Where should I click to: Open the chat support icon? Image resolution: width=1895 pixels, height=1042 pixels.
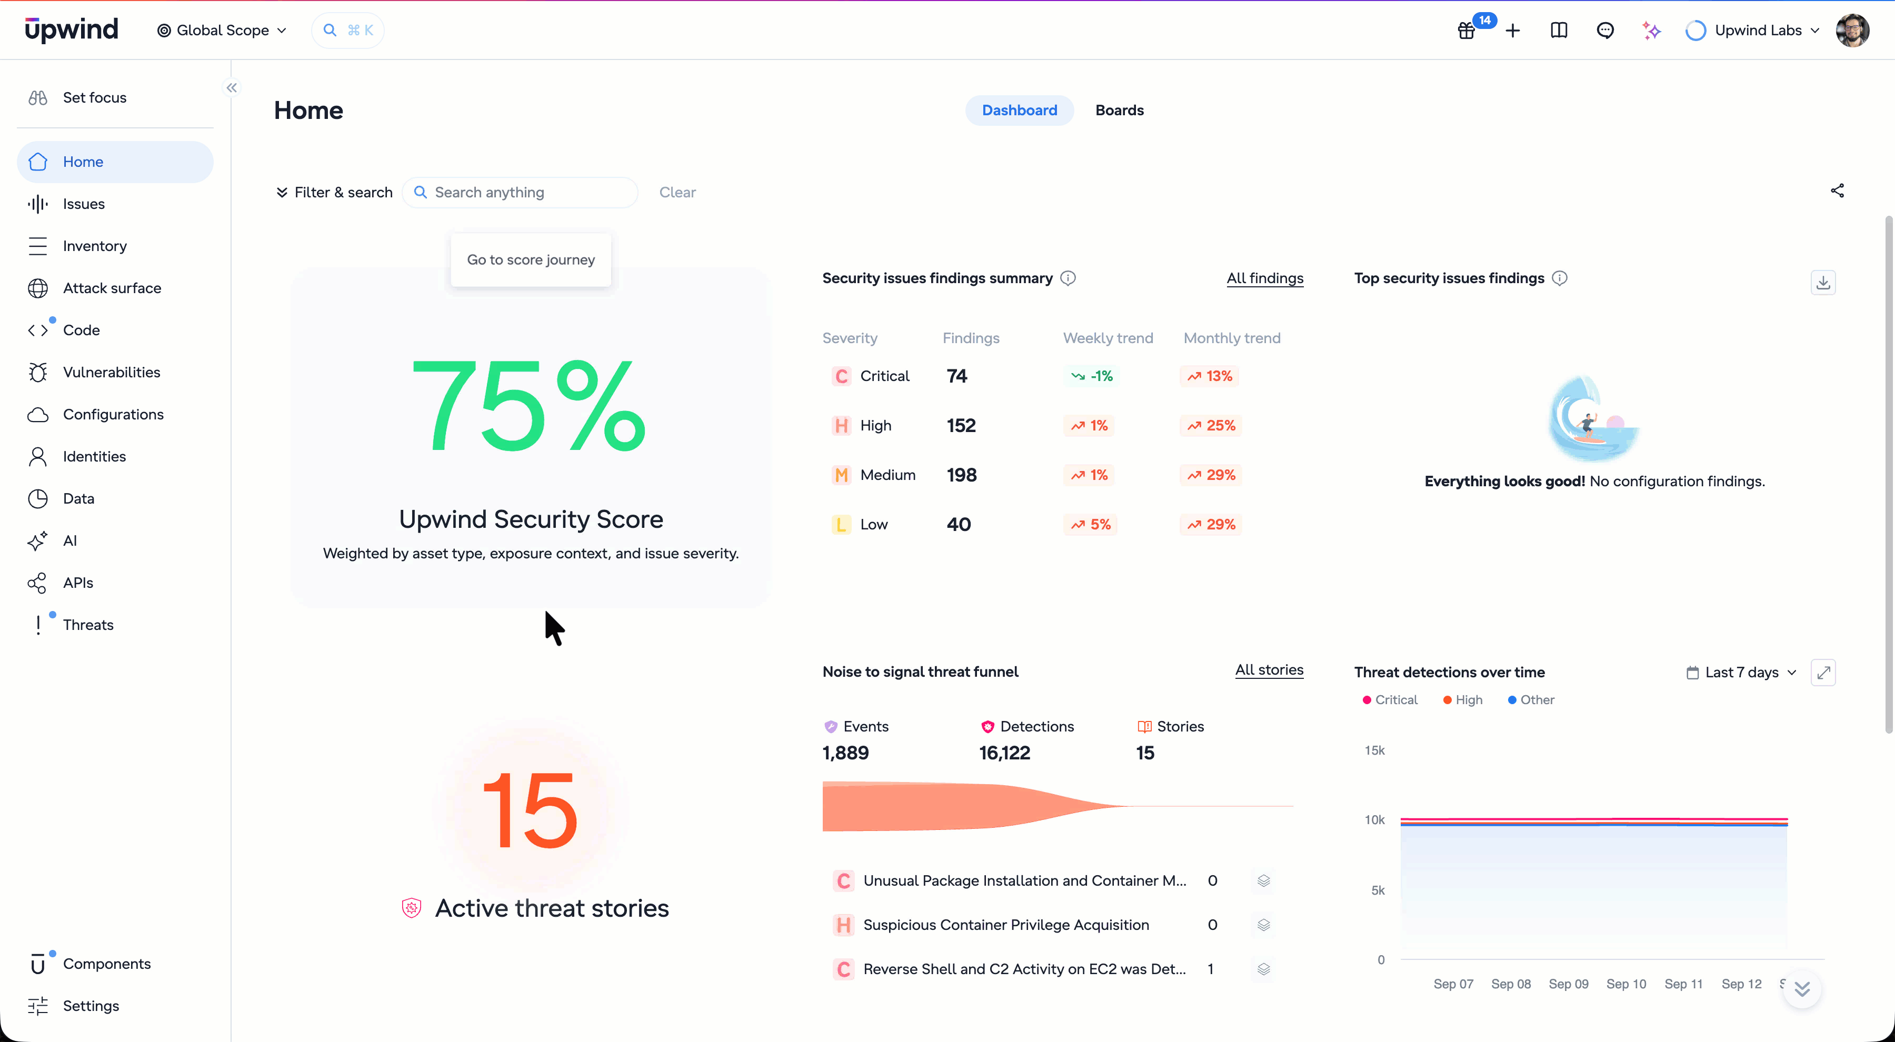coord(1605,30)
